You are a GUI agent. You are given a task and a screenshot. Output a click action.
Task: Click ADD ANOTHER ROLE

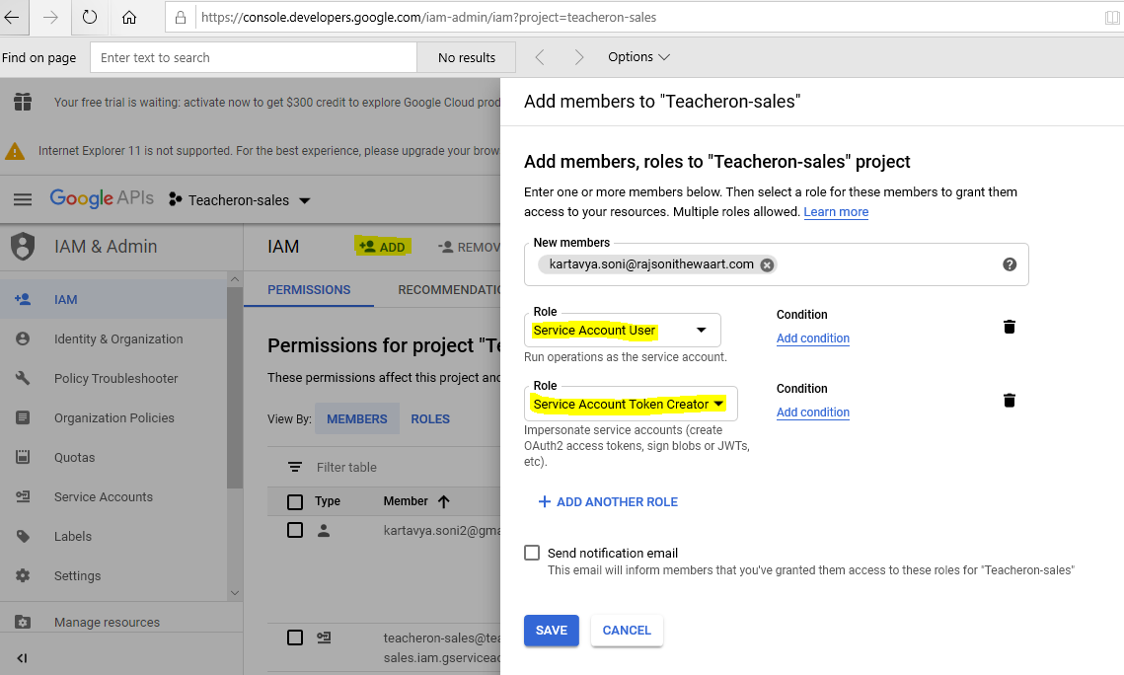pos(608,501)
